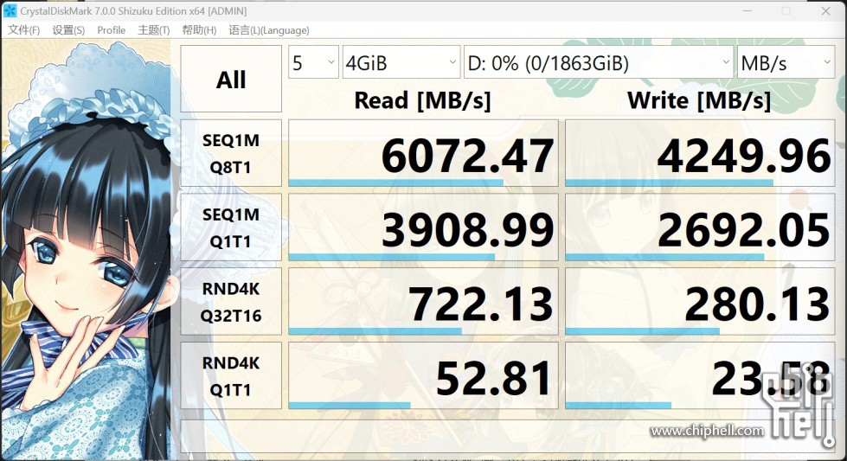This screenshot has width=847, height=461.
Task: Open the 帮助(H) menu
Action: pos(199,30)
